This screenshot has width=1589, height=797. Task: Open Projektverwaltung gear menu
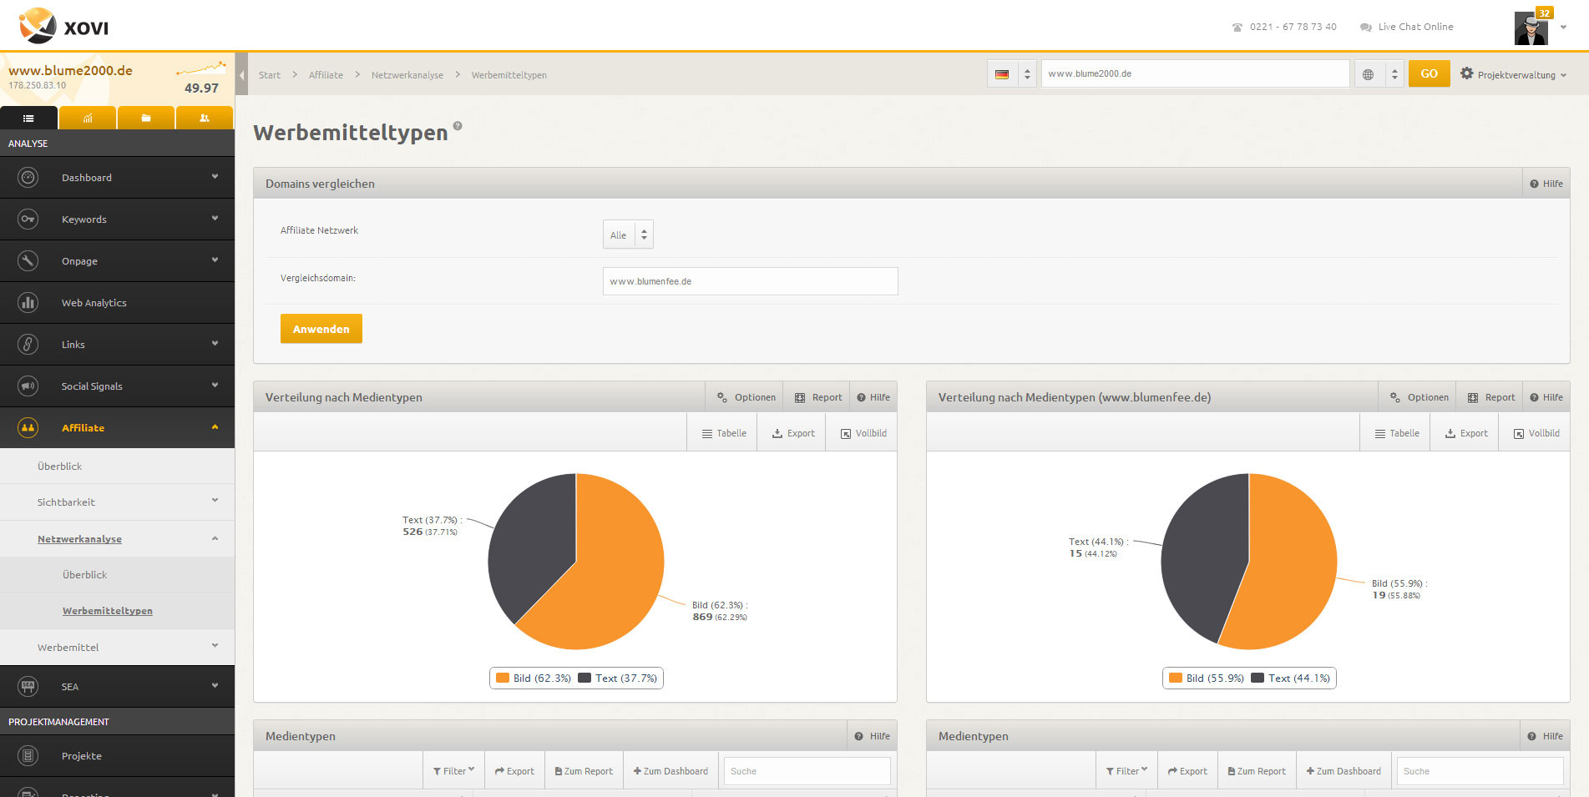point(1512,74)
